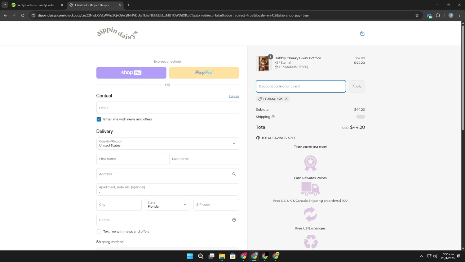Click the help icon next to Shipping

273,117
